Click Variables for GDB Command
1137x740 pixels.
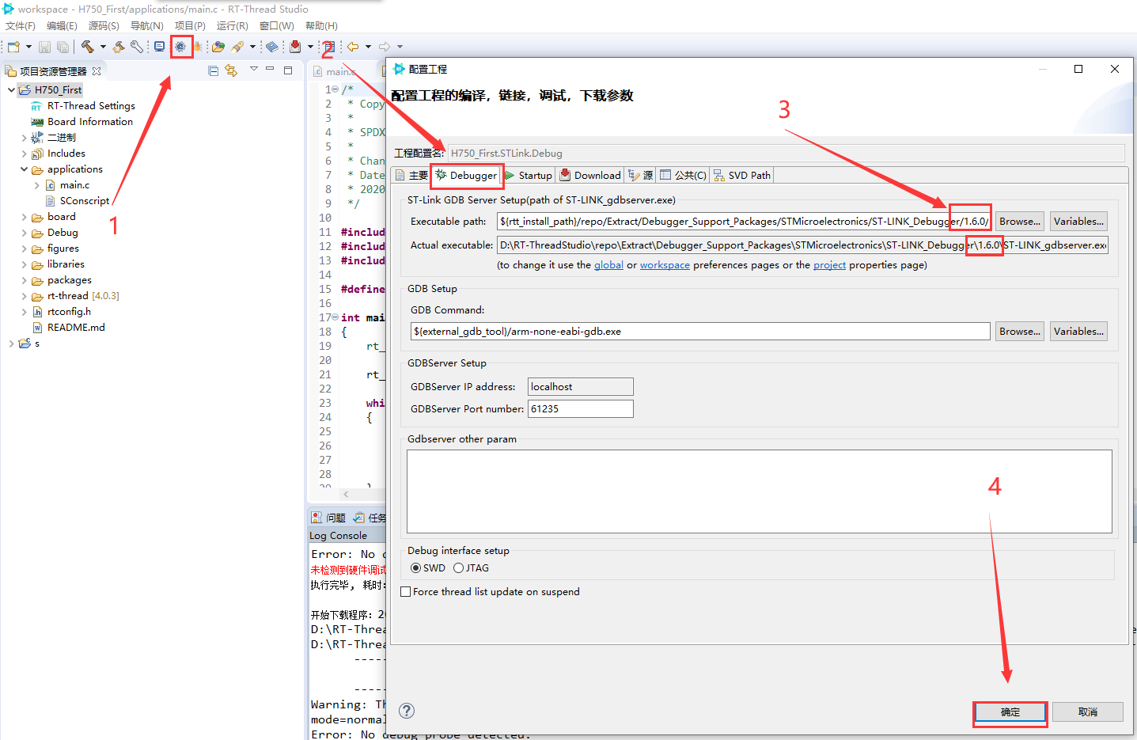click(x=1078, y=332)
